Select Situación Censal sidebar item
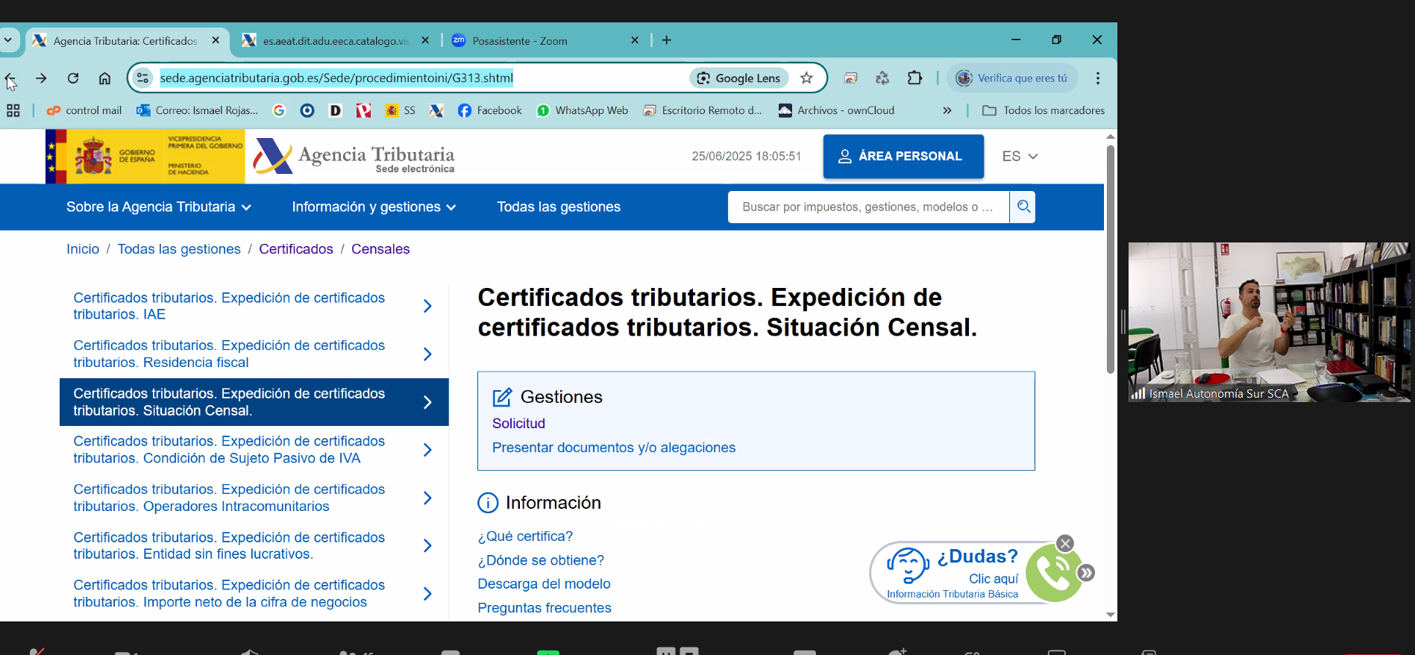 coord(254,402)
